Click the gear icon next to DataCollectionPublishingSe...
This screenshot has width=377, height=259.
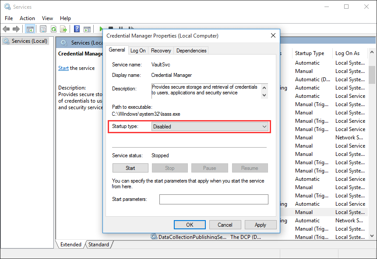click(x=154, y=237)
